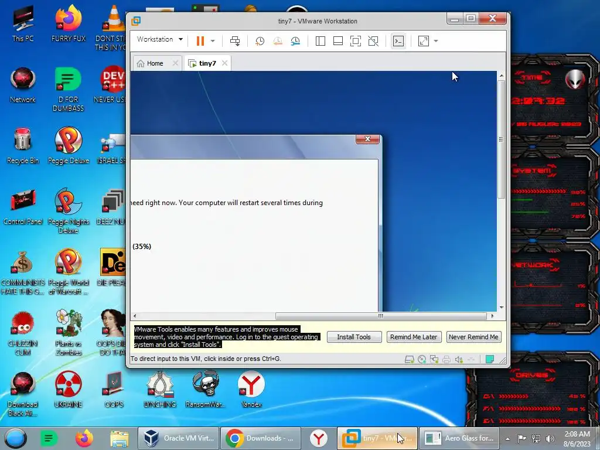Switch to Aero Glass taskbar button
Screen dimensions: 600x450
pyautogui.click(x=459, y=438)
